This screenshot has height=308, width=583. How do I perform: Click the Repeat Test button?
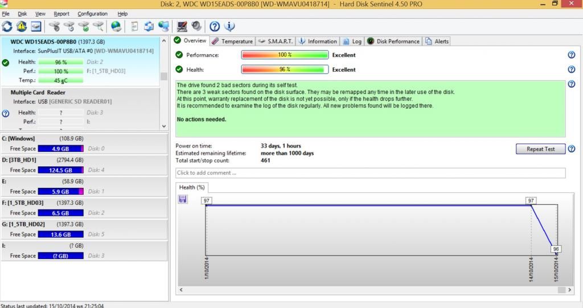coord(541,149)
